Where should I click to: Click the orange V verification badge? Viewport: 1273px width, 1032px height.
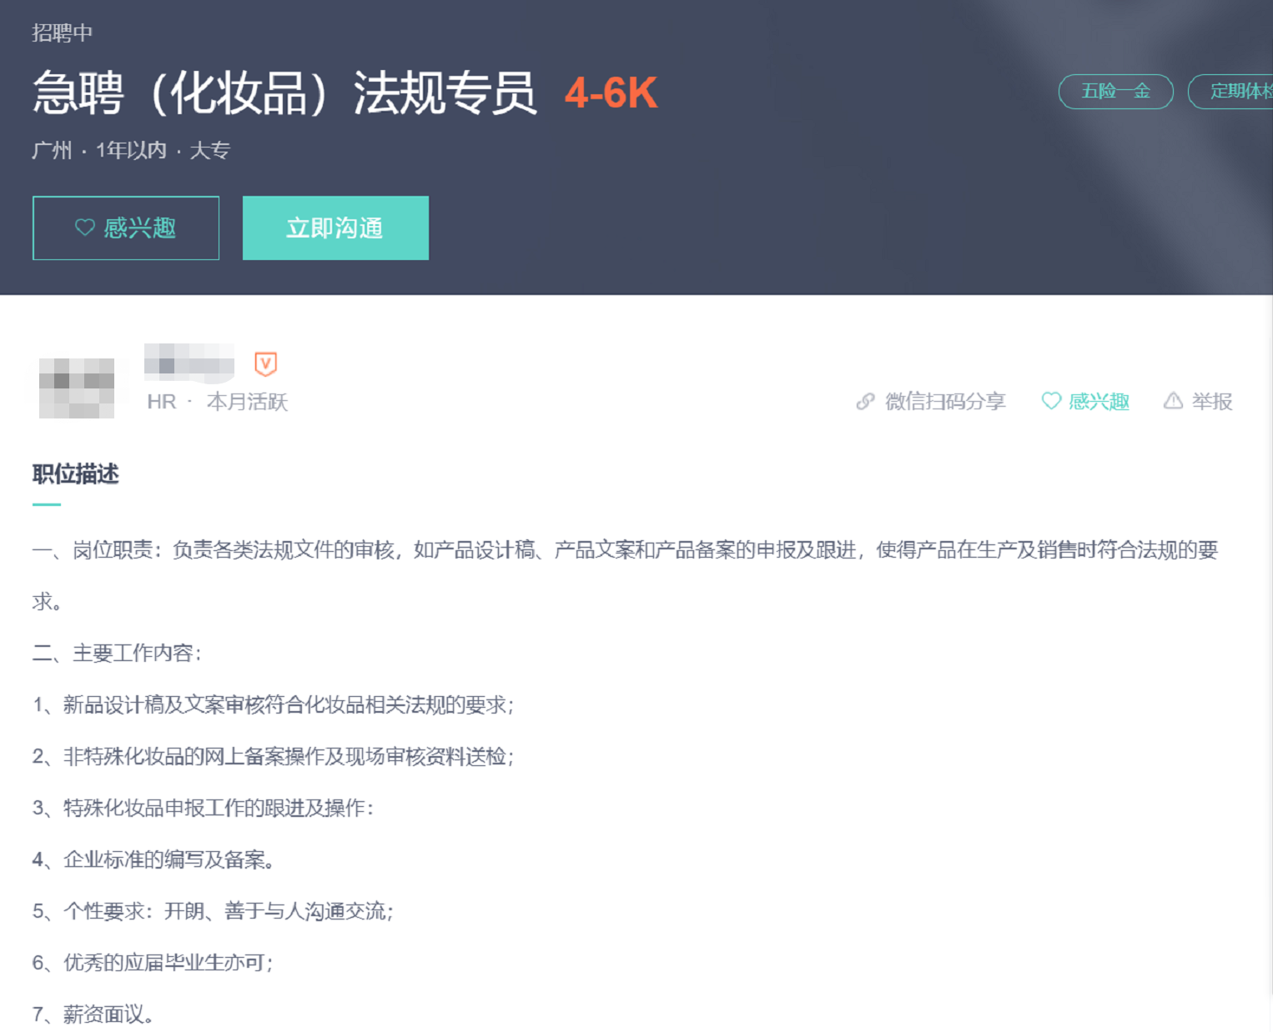click(265, 363)
